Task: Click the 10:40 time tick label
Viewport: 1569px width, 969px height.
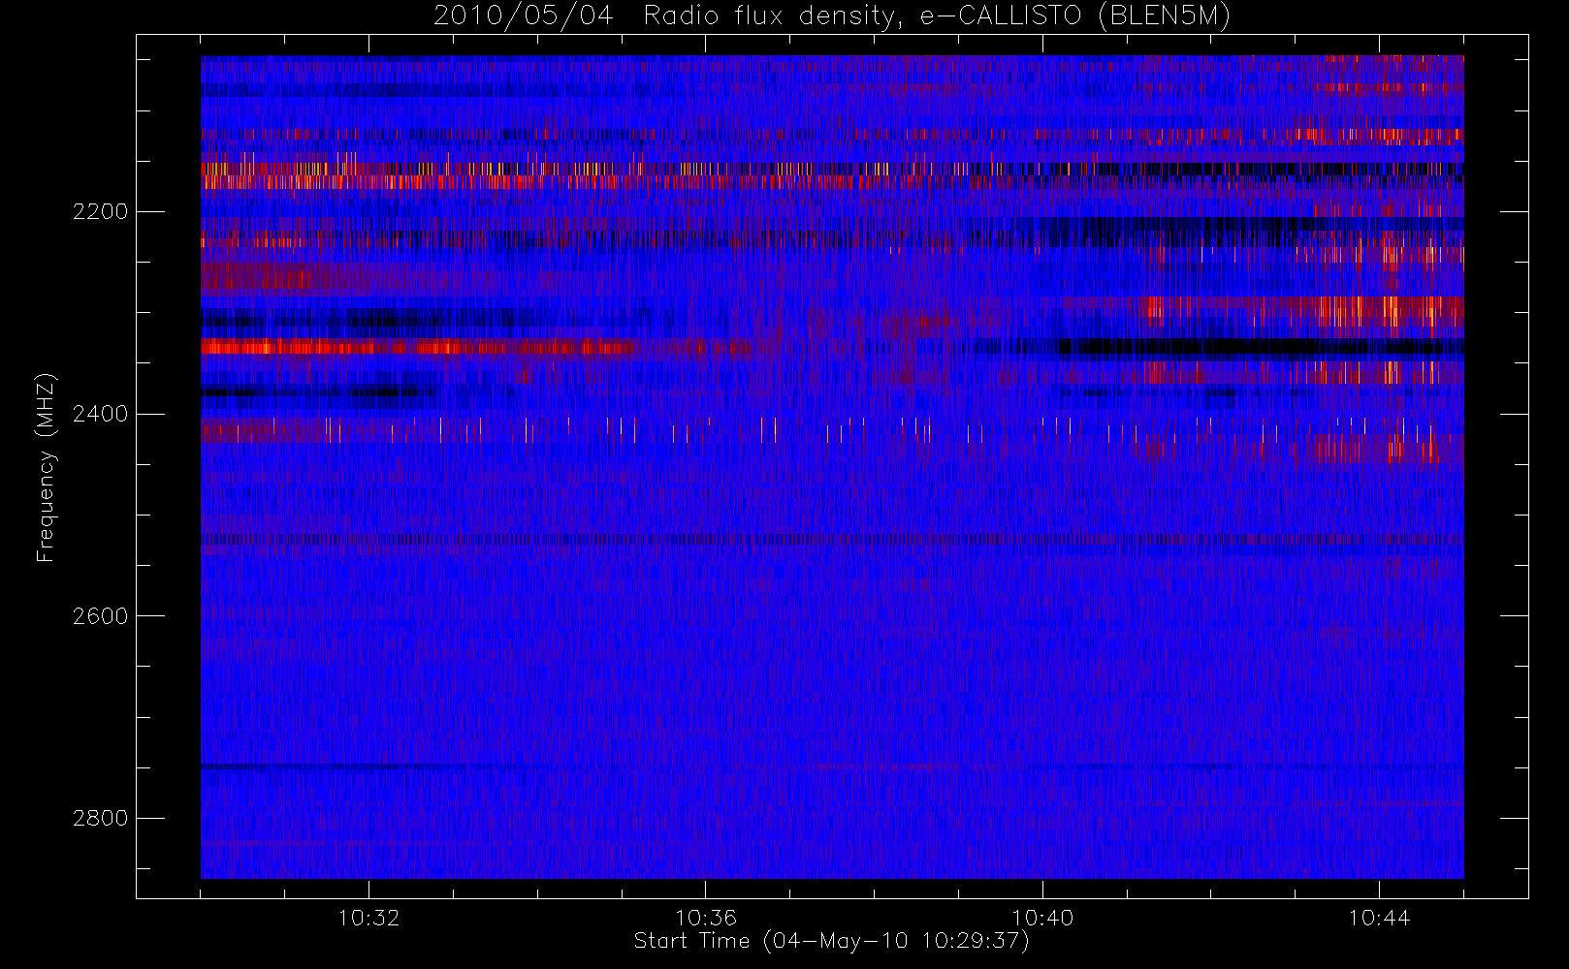Action: (x=1042, y=918)
